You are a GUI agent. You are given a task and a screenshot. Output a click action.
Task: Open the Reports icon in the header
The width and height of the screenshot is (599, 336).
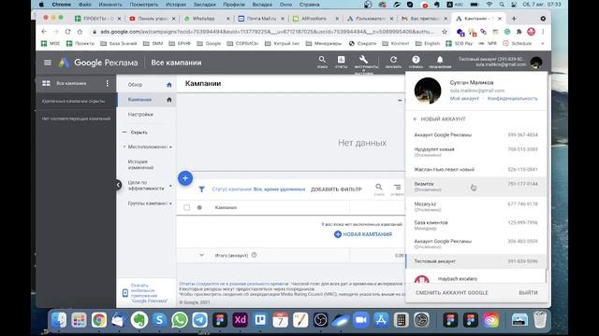pyautogui.click(x=341, y=60)
